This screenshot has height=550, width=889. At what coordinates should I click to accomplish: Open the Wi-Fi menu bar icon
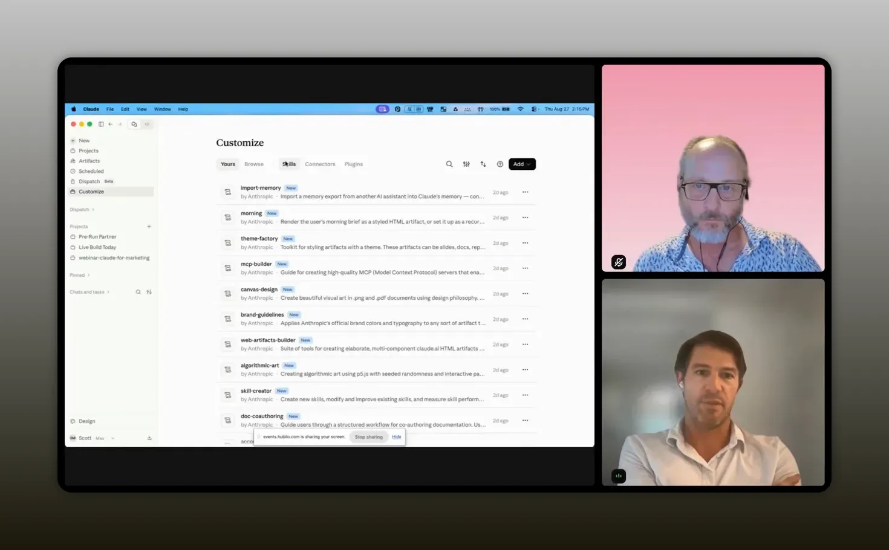click(x=520, y=109)
